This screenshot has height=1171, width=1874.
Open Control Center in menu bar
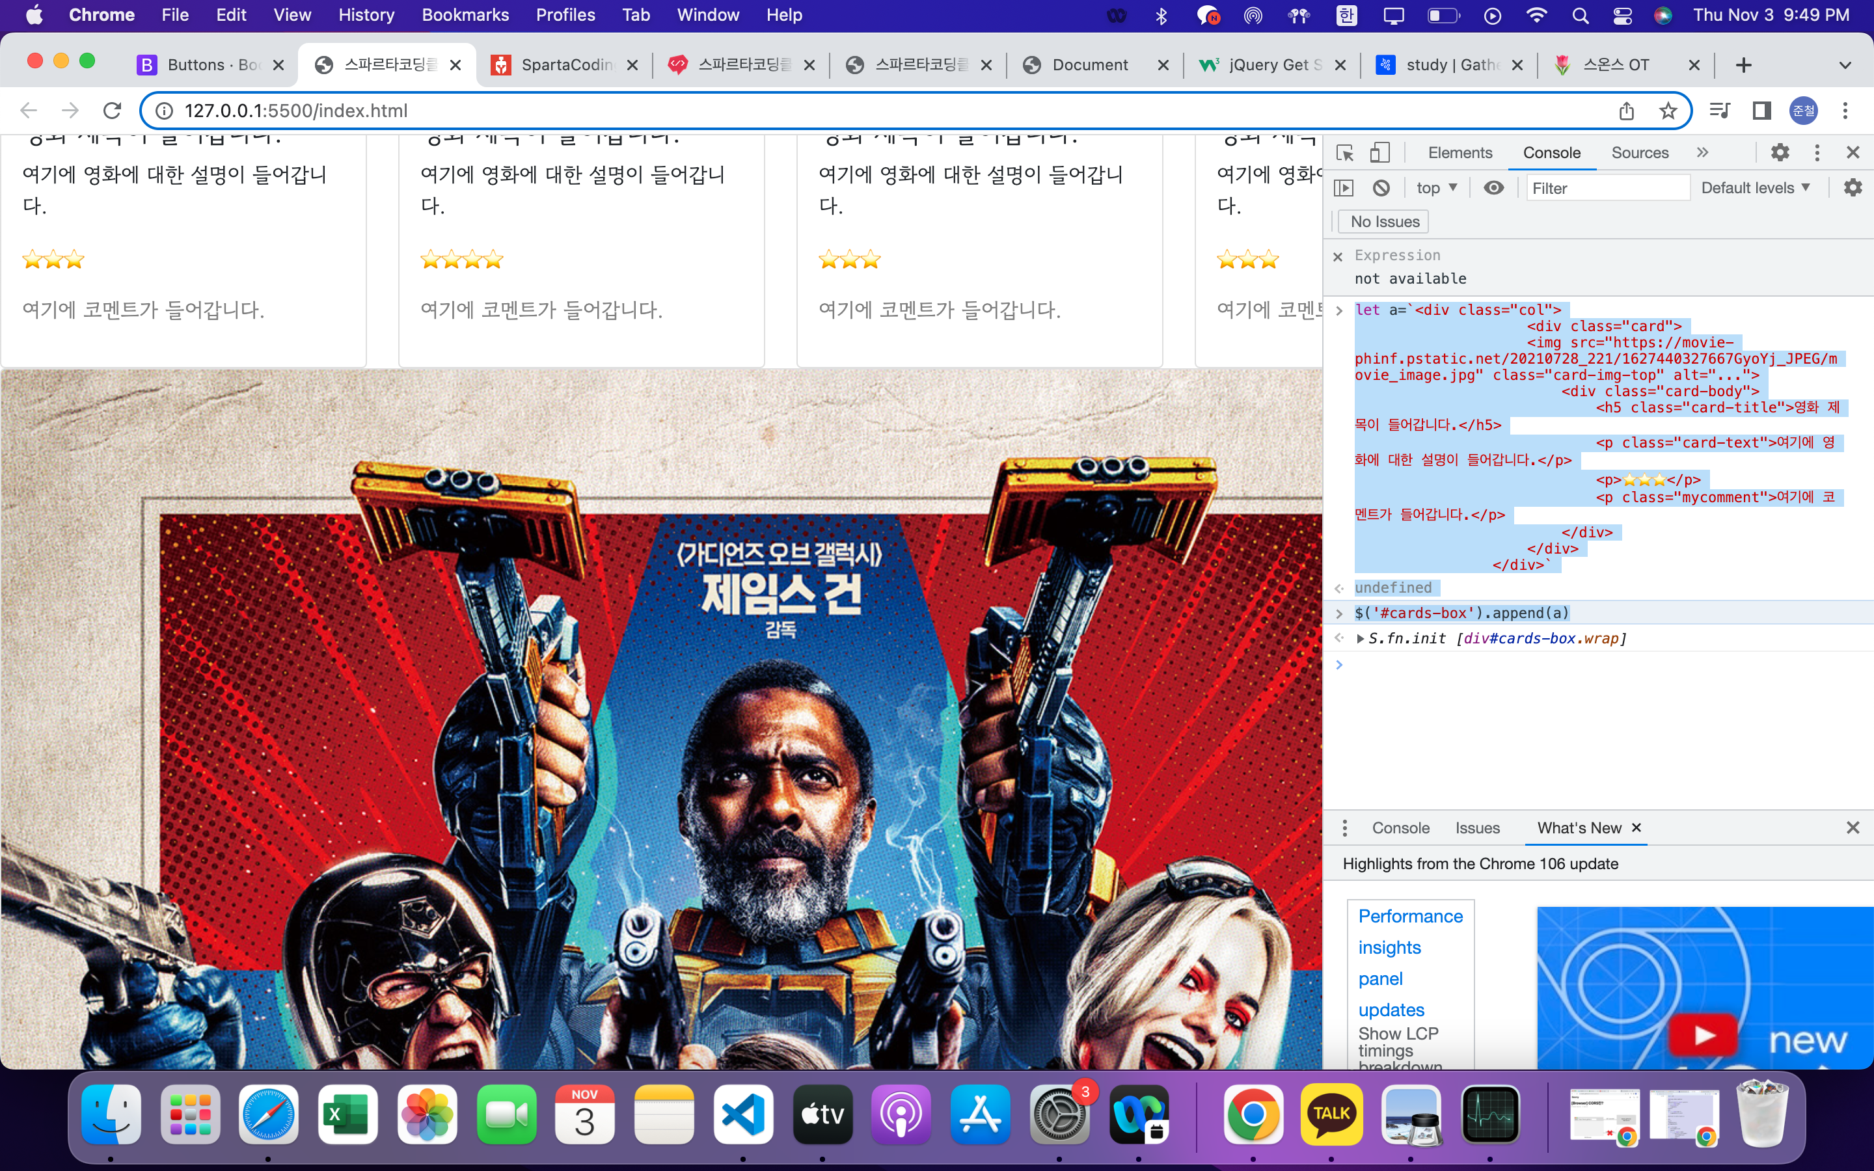pos(1622,15)
